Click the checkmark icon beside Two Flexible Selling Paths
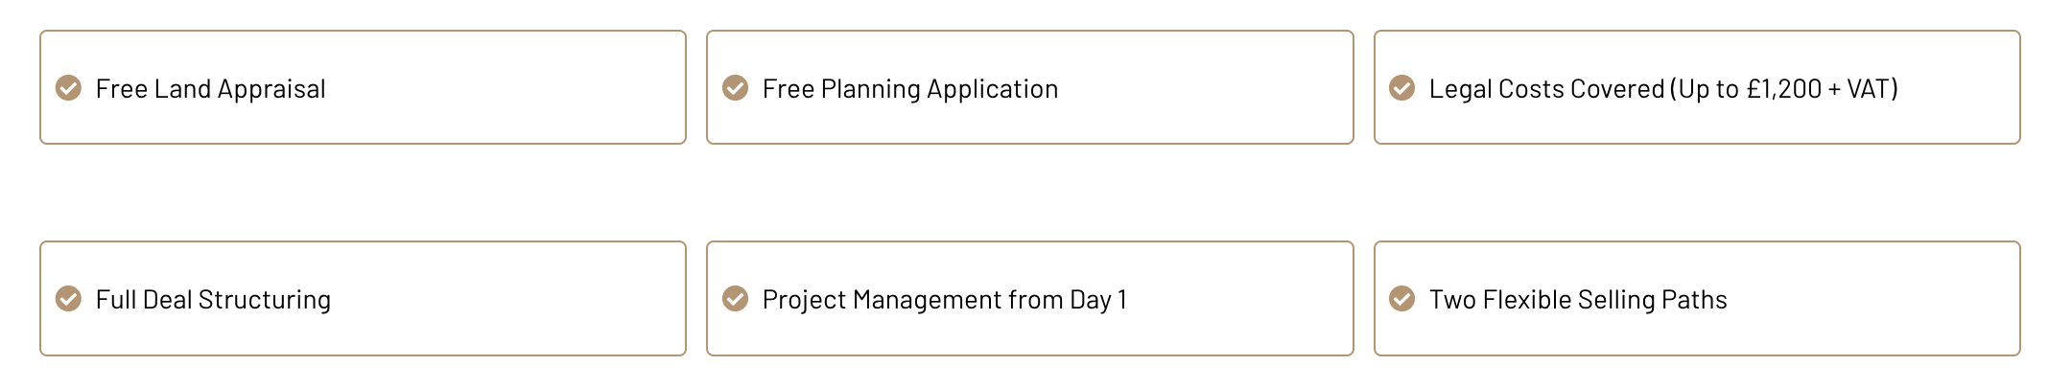 (x=1401, y=299)
